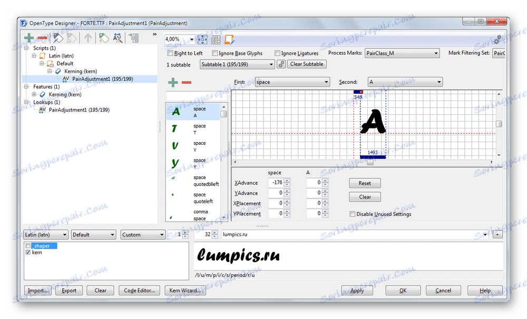
Task: Open settings with the gear icon at top right
Action: (x=497, y=39)
